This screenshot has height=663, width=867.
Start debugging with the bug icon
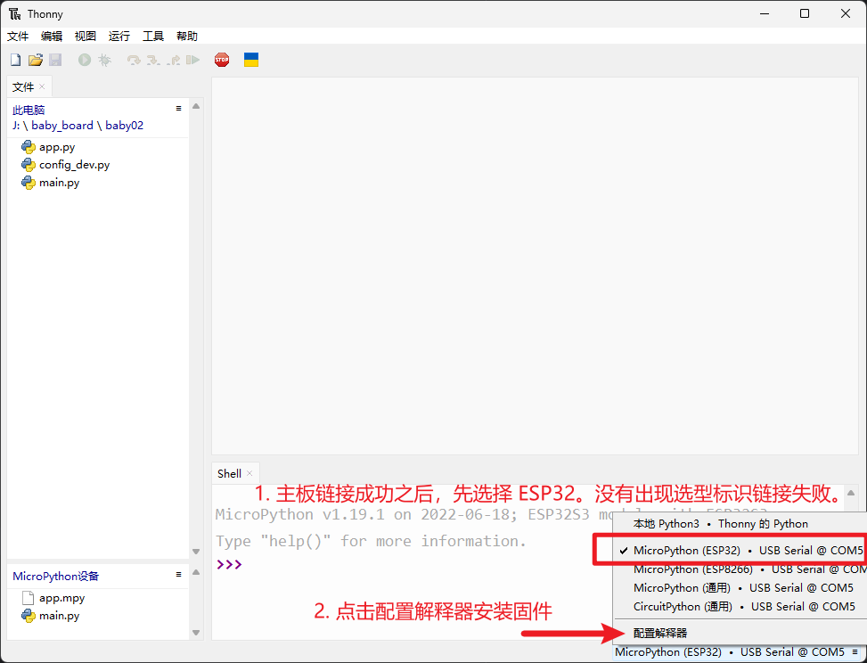click(104, 60)
